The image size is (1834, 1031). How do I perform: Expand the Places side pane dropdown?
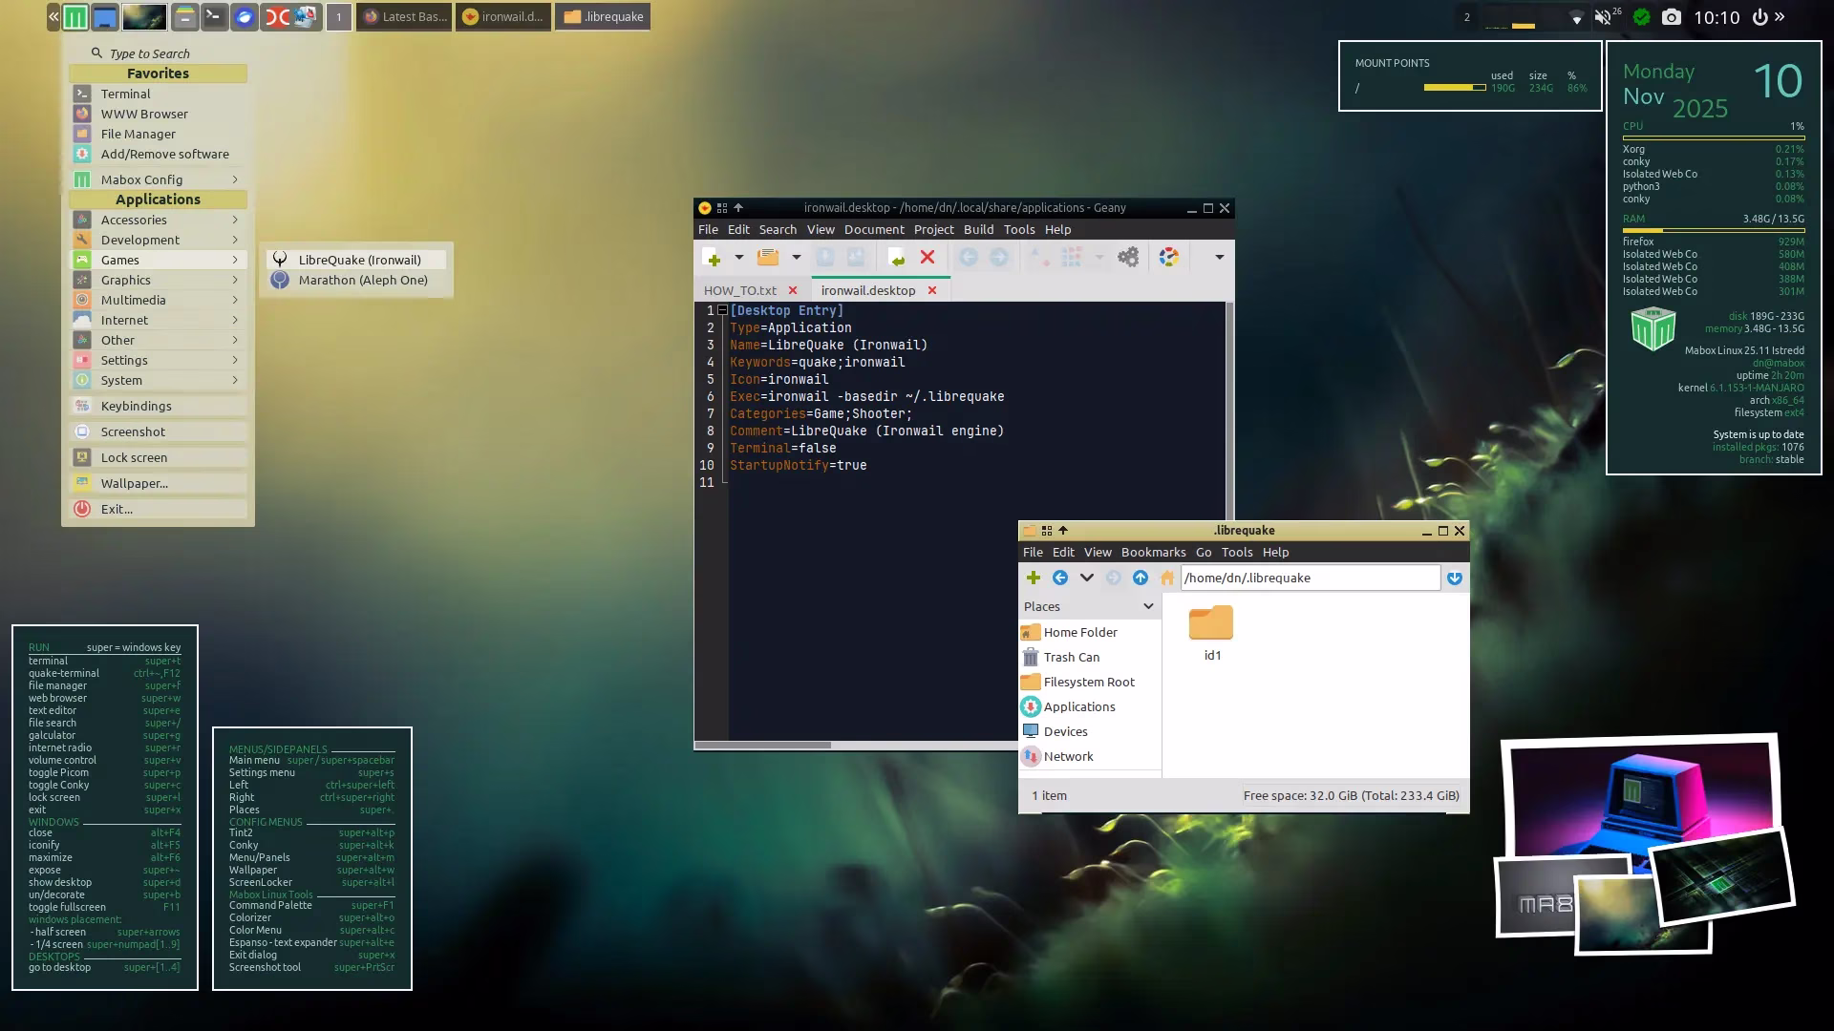pyautogui.click(x=1148, y=606)
